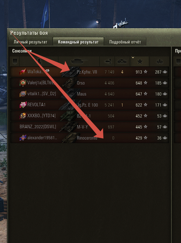This screenshot has height=243, width=181.
Task: Select BRANZ_2022[DSWL] player name
Action: (x=38, y=127)
